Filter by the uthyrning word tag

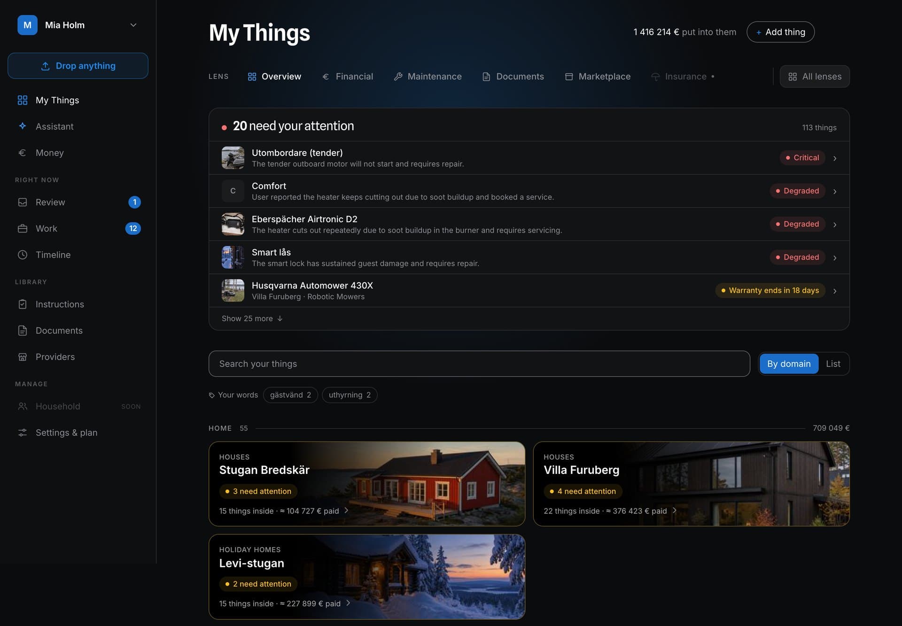click(x=350, y=395)
